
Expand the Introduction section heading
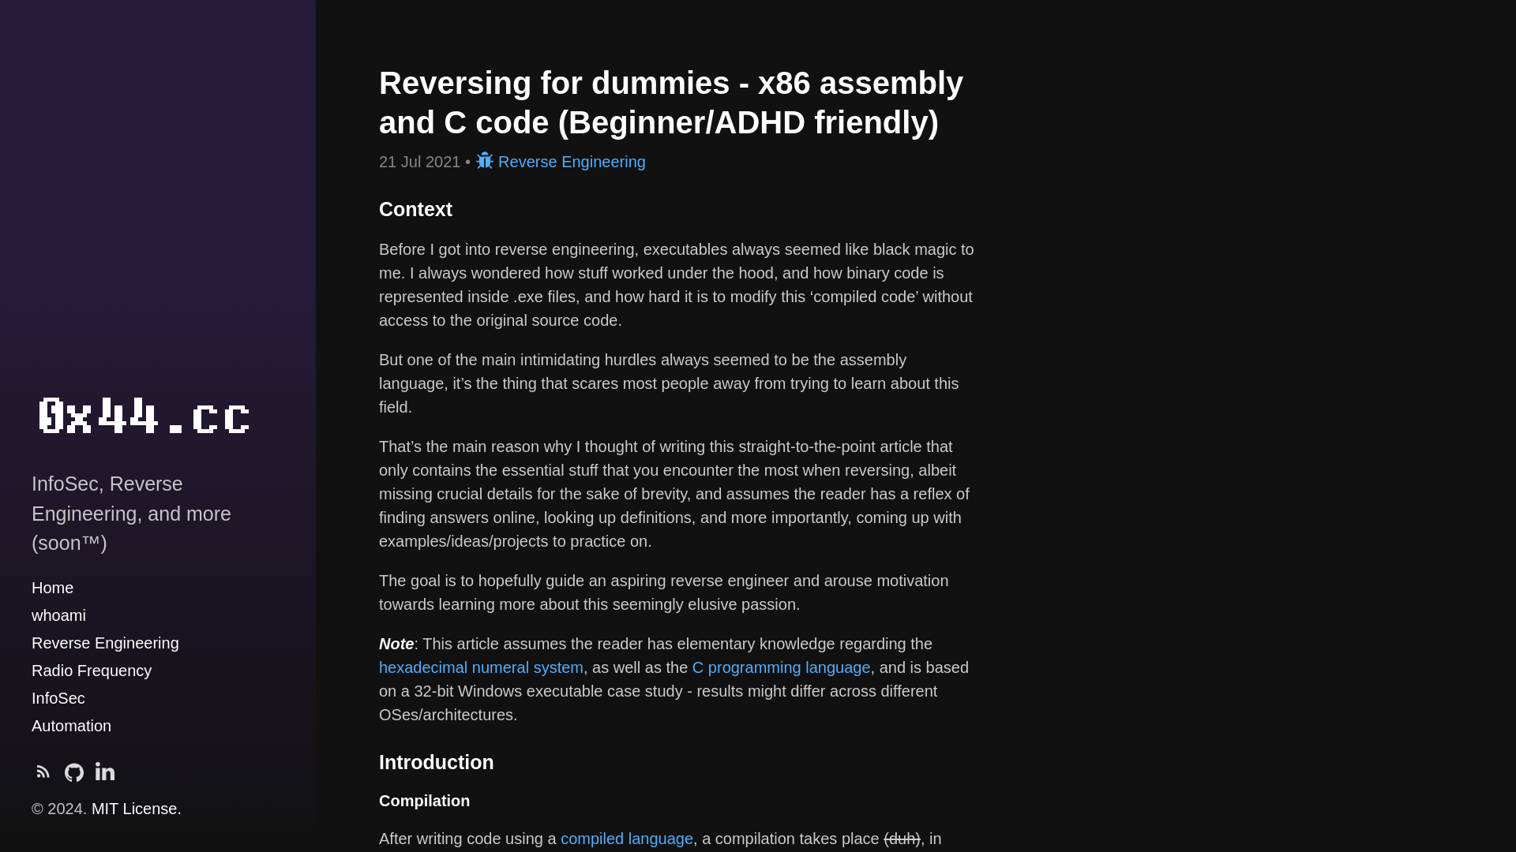point(437,761)
